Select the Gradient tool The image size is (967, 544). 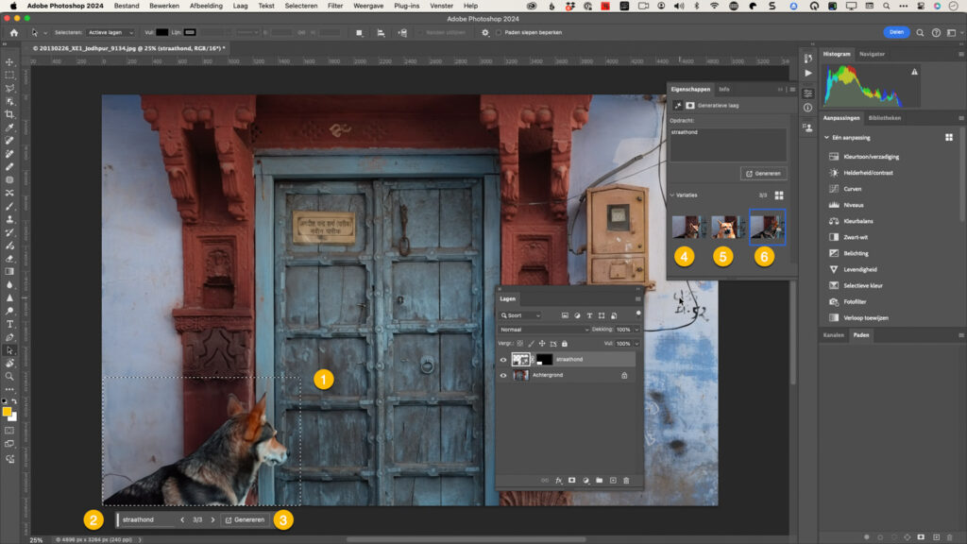9,271
